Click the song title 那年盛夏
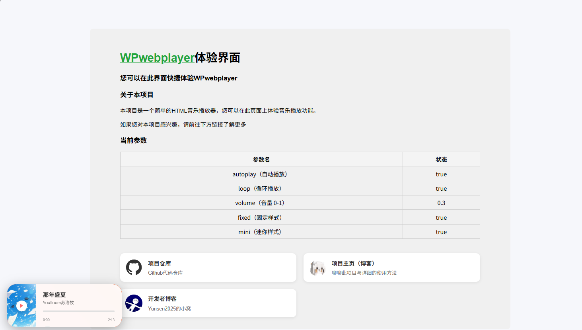The image size is (582, 330). 54,295
